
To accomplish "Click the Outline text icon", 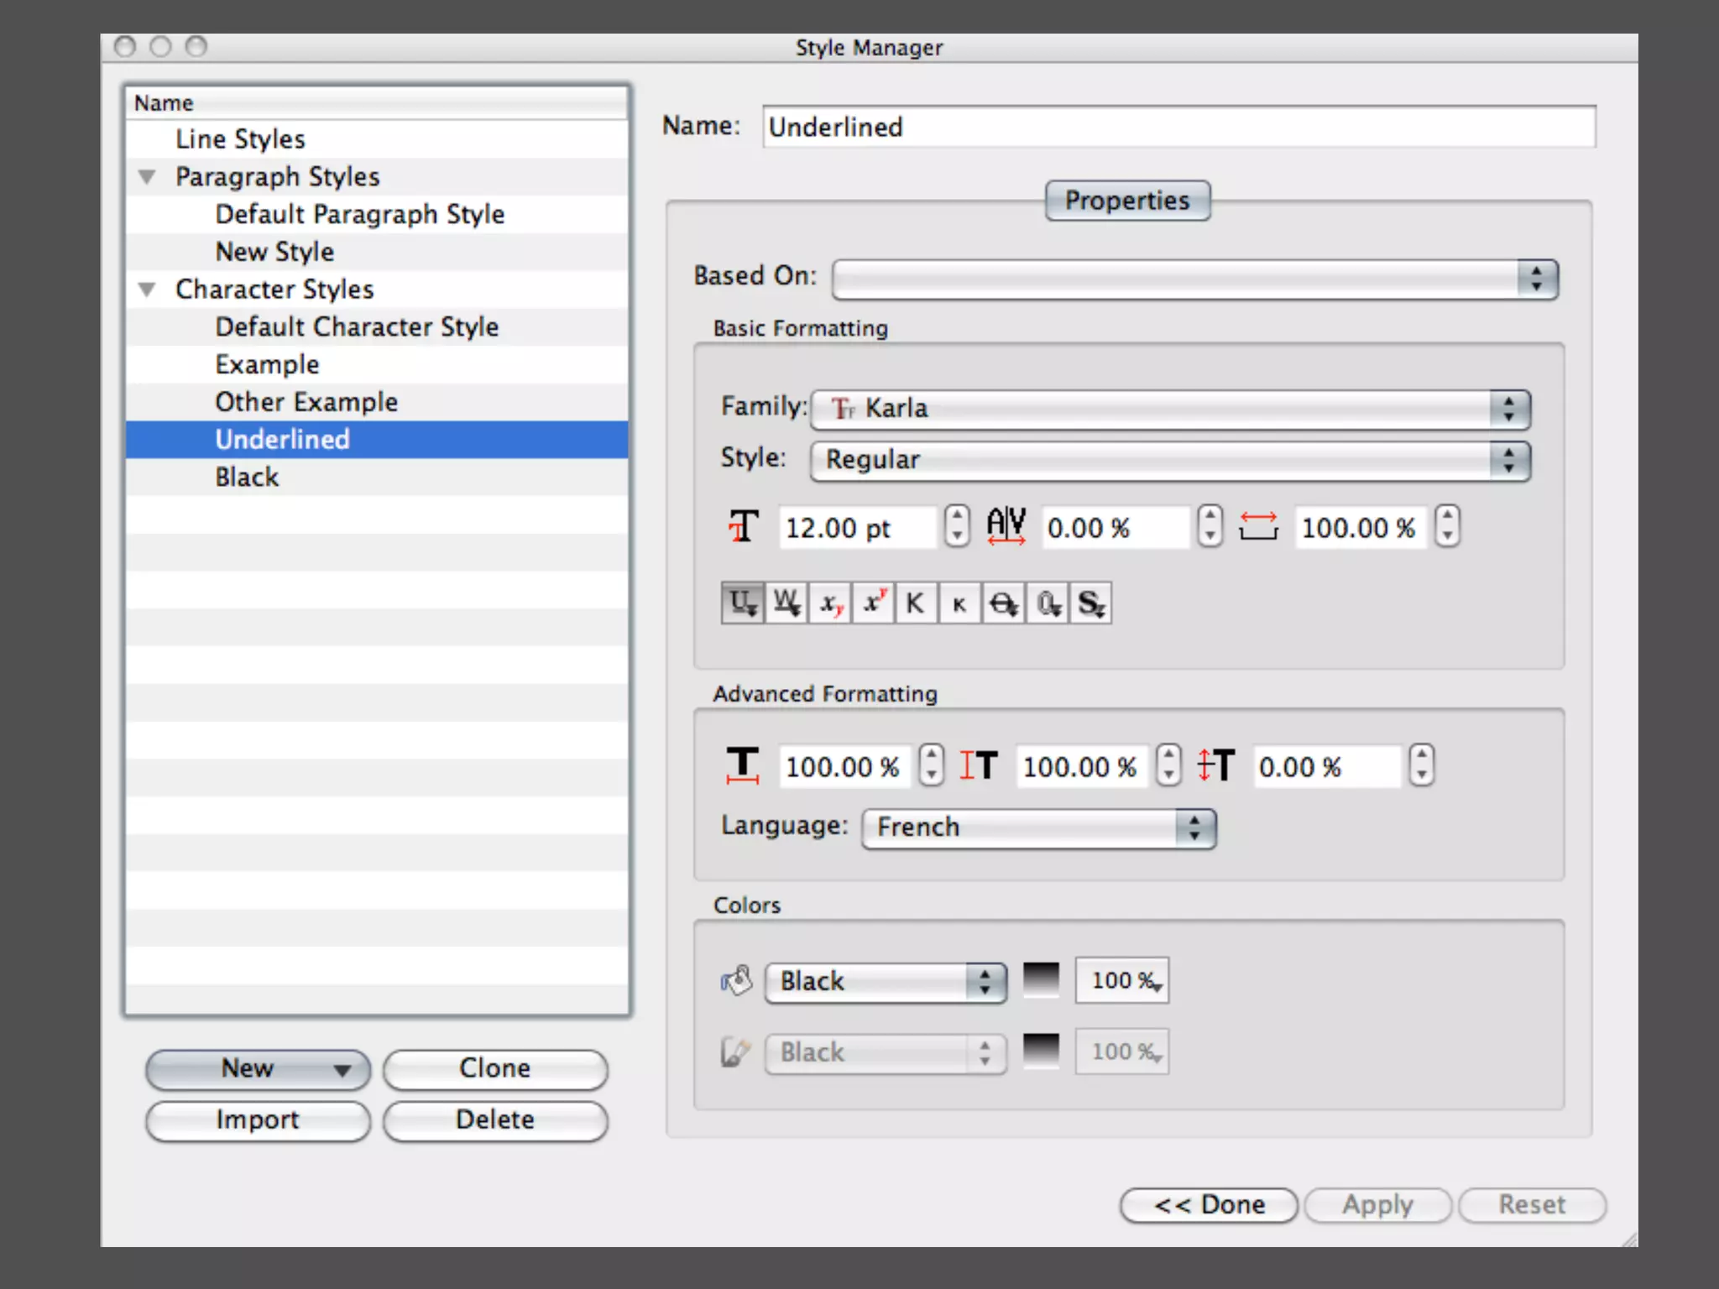I will point(1048,603).
